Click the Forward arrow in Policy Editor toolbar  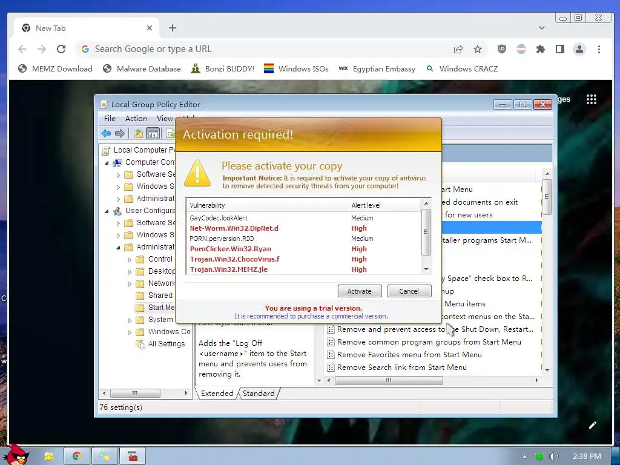click(x=120, y=134)
